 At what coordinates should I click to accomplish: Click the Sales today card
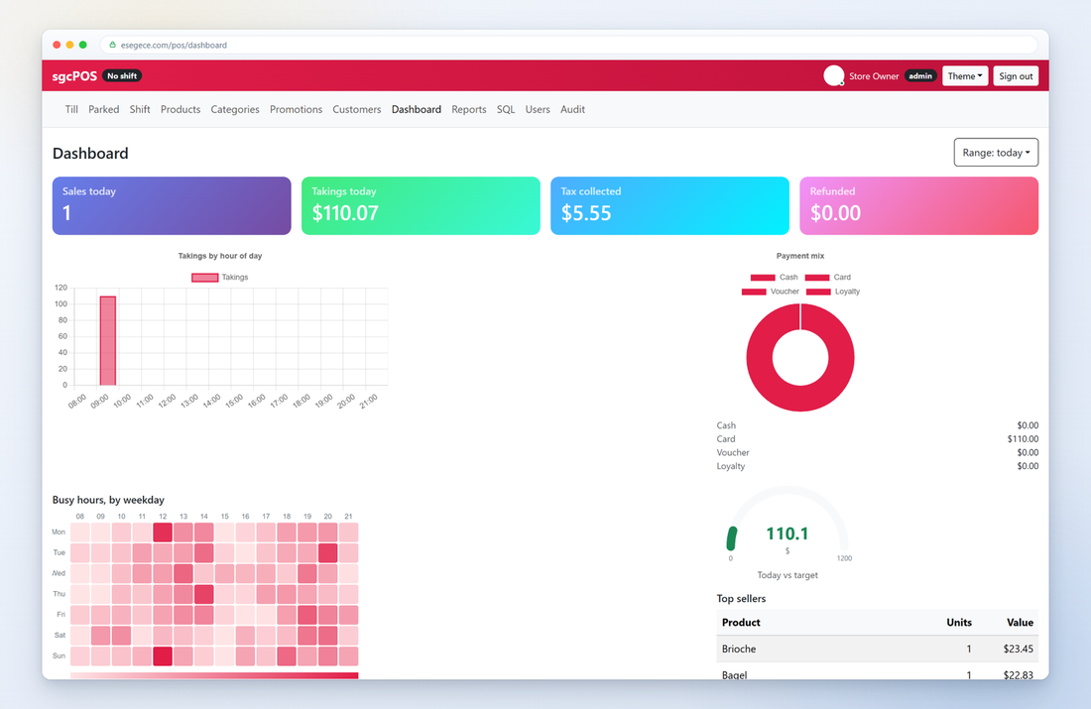pyautogui.click(x=172, y=205)
